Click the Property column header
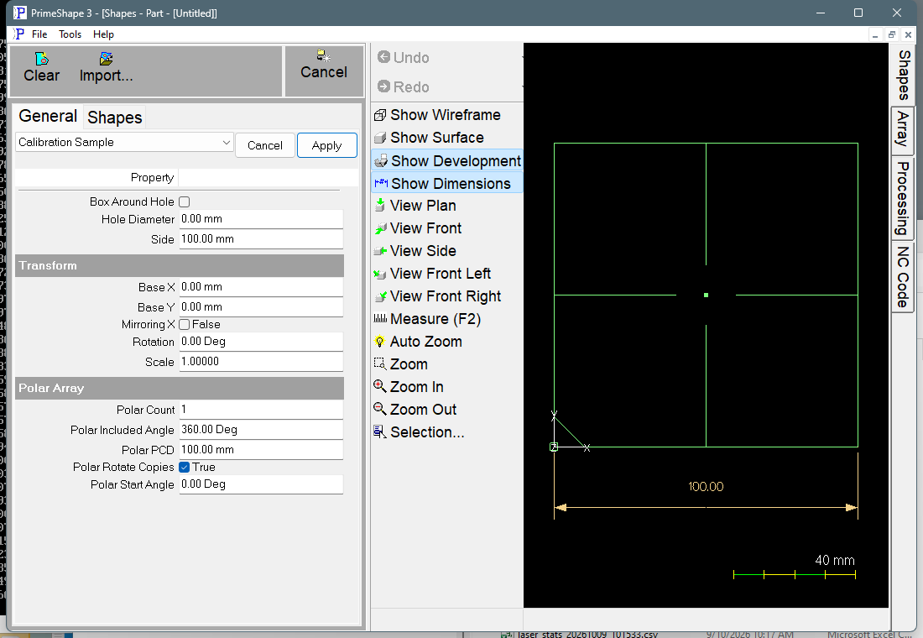 [x=96, y=177]
